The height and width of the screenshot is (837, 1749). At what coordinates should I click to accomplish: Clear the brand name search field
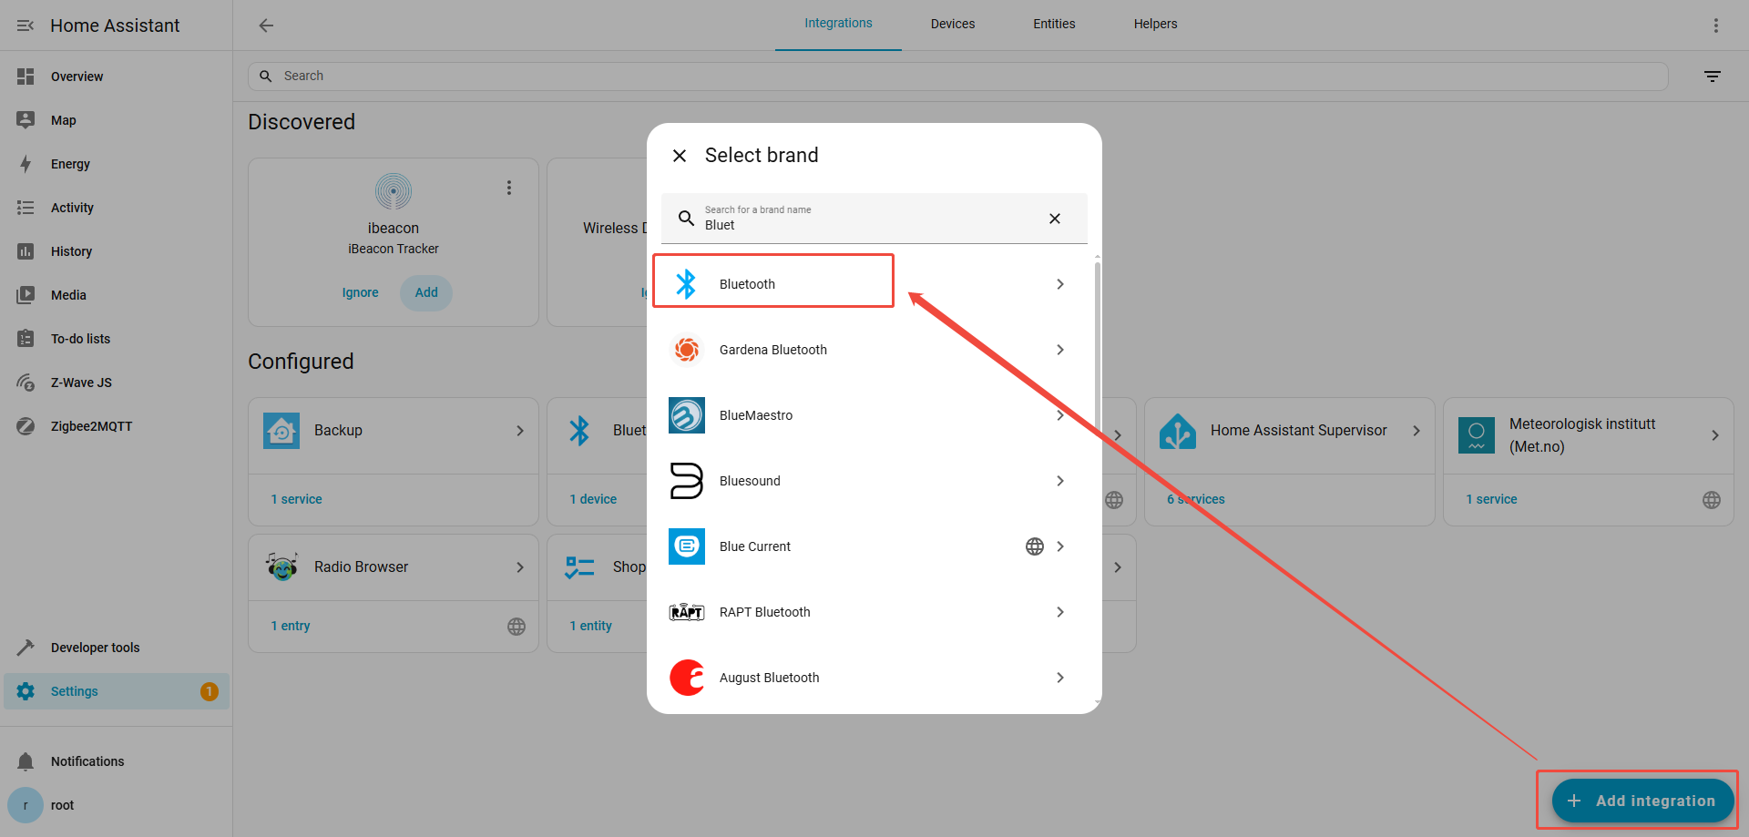point(1054,219)
